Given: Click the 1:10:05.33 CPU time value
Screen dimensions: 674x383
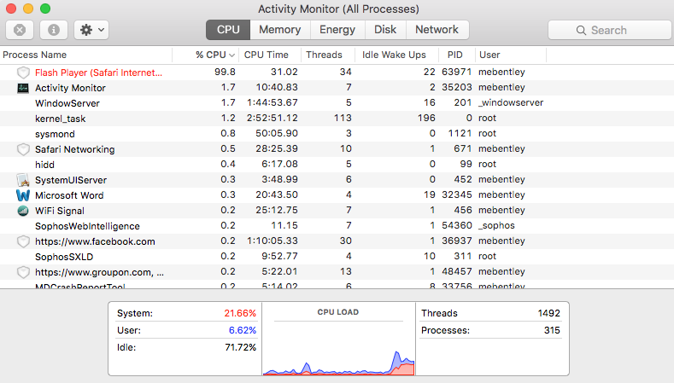Looking at the screenshot, I should tap(273, 241).
